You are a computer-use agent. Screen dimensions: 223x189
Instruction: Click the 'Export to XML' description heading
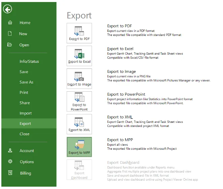click(120, 117)
